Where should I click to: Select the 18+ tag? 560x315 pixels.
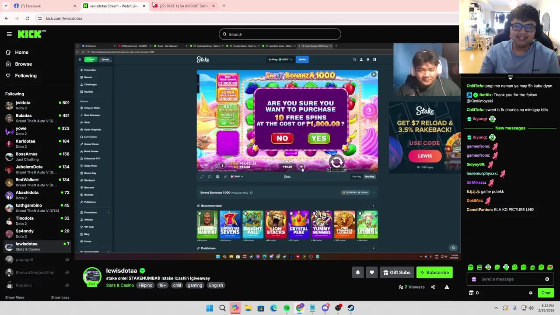click(162, 285)
